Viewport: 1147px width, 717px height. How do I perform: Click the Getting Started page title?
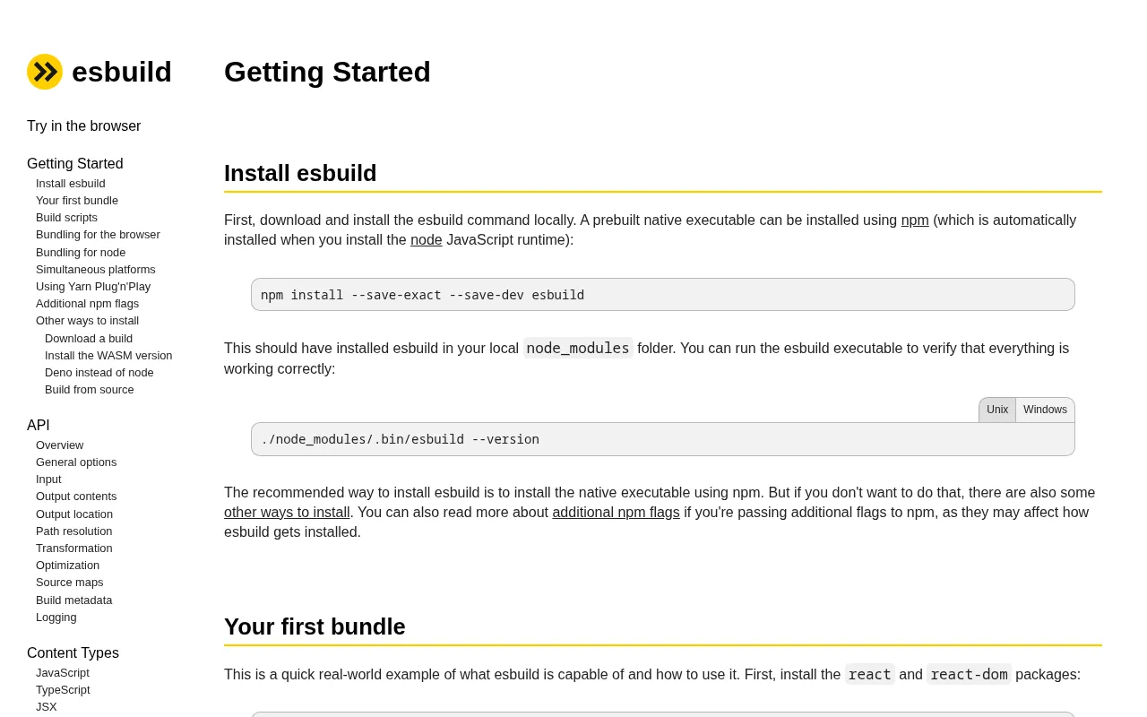pos(327,72)
